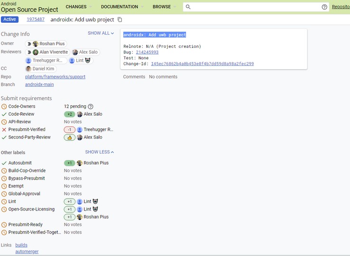Image resolution: width=350 pixels, height=256 pixels.
Task: Open the Change-Id hash link
Action: click(x=203, y=64)
